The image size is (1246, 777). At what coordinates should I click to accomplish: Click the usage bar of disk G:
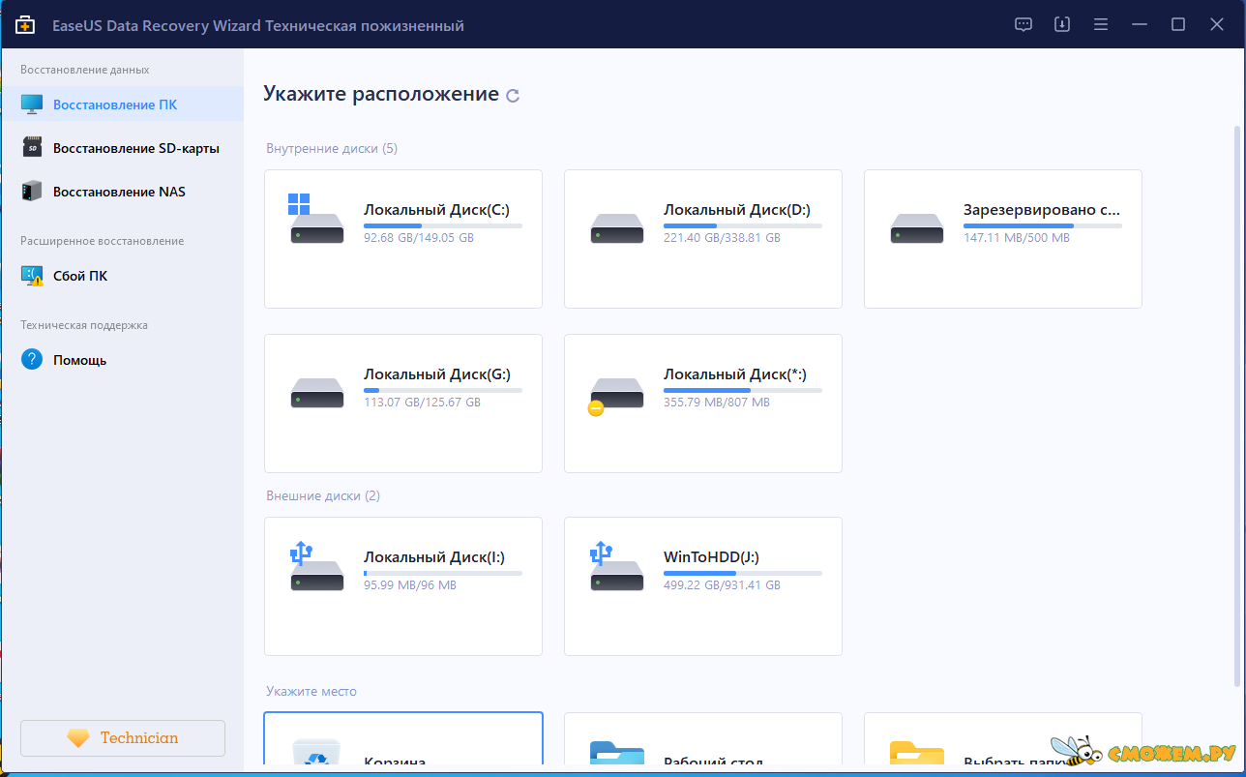pyautogui.click(x=443, y=390)
